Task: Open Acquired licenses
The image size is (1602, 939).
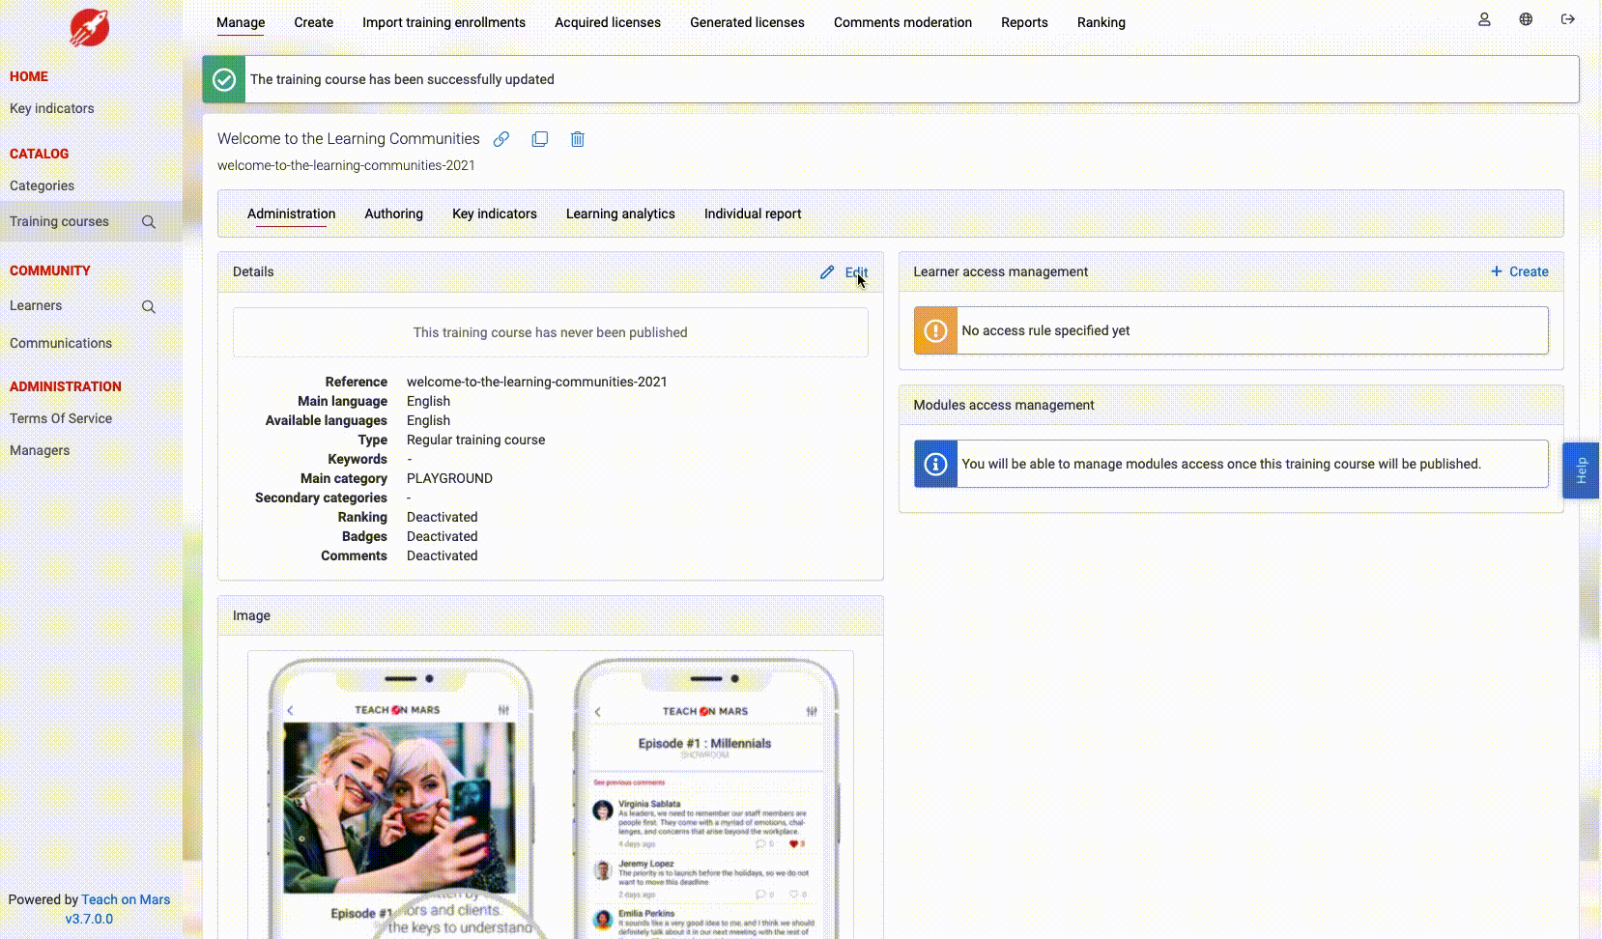Action: [608, 22]
